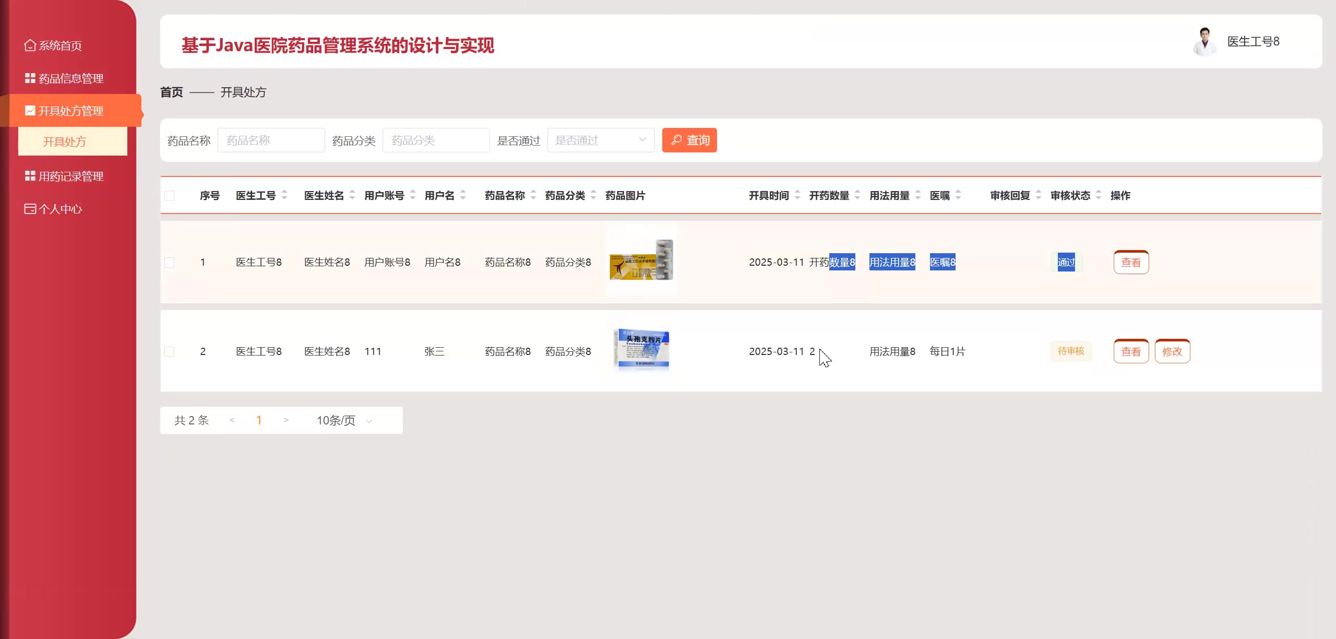Click the grid icon next to 药品信息管理
Screen dimensions: 1336x639
click(x=30, y=78)
